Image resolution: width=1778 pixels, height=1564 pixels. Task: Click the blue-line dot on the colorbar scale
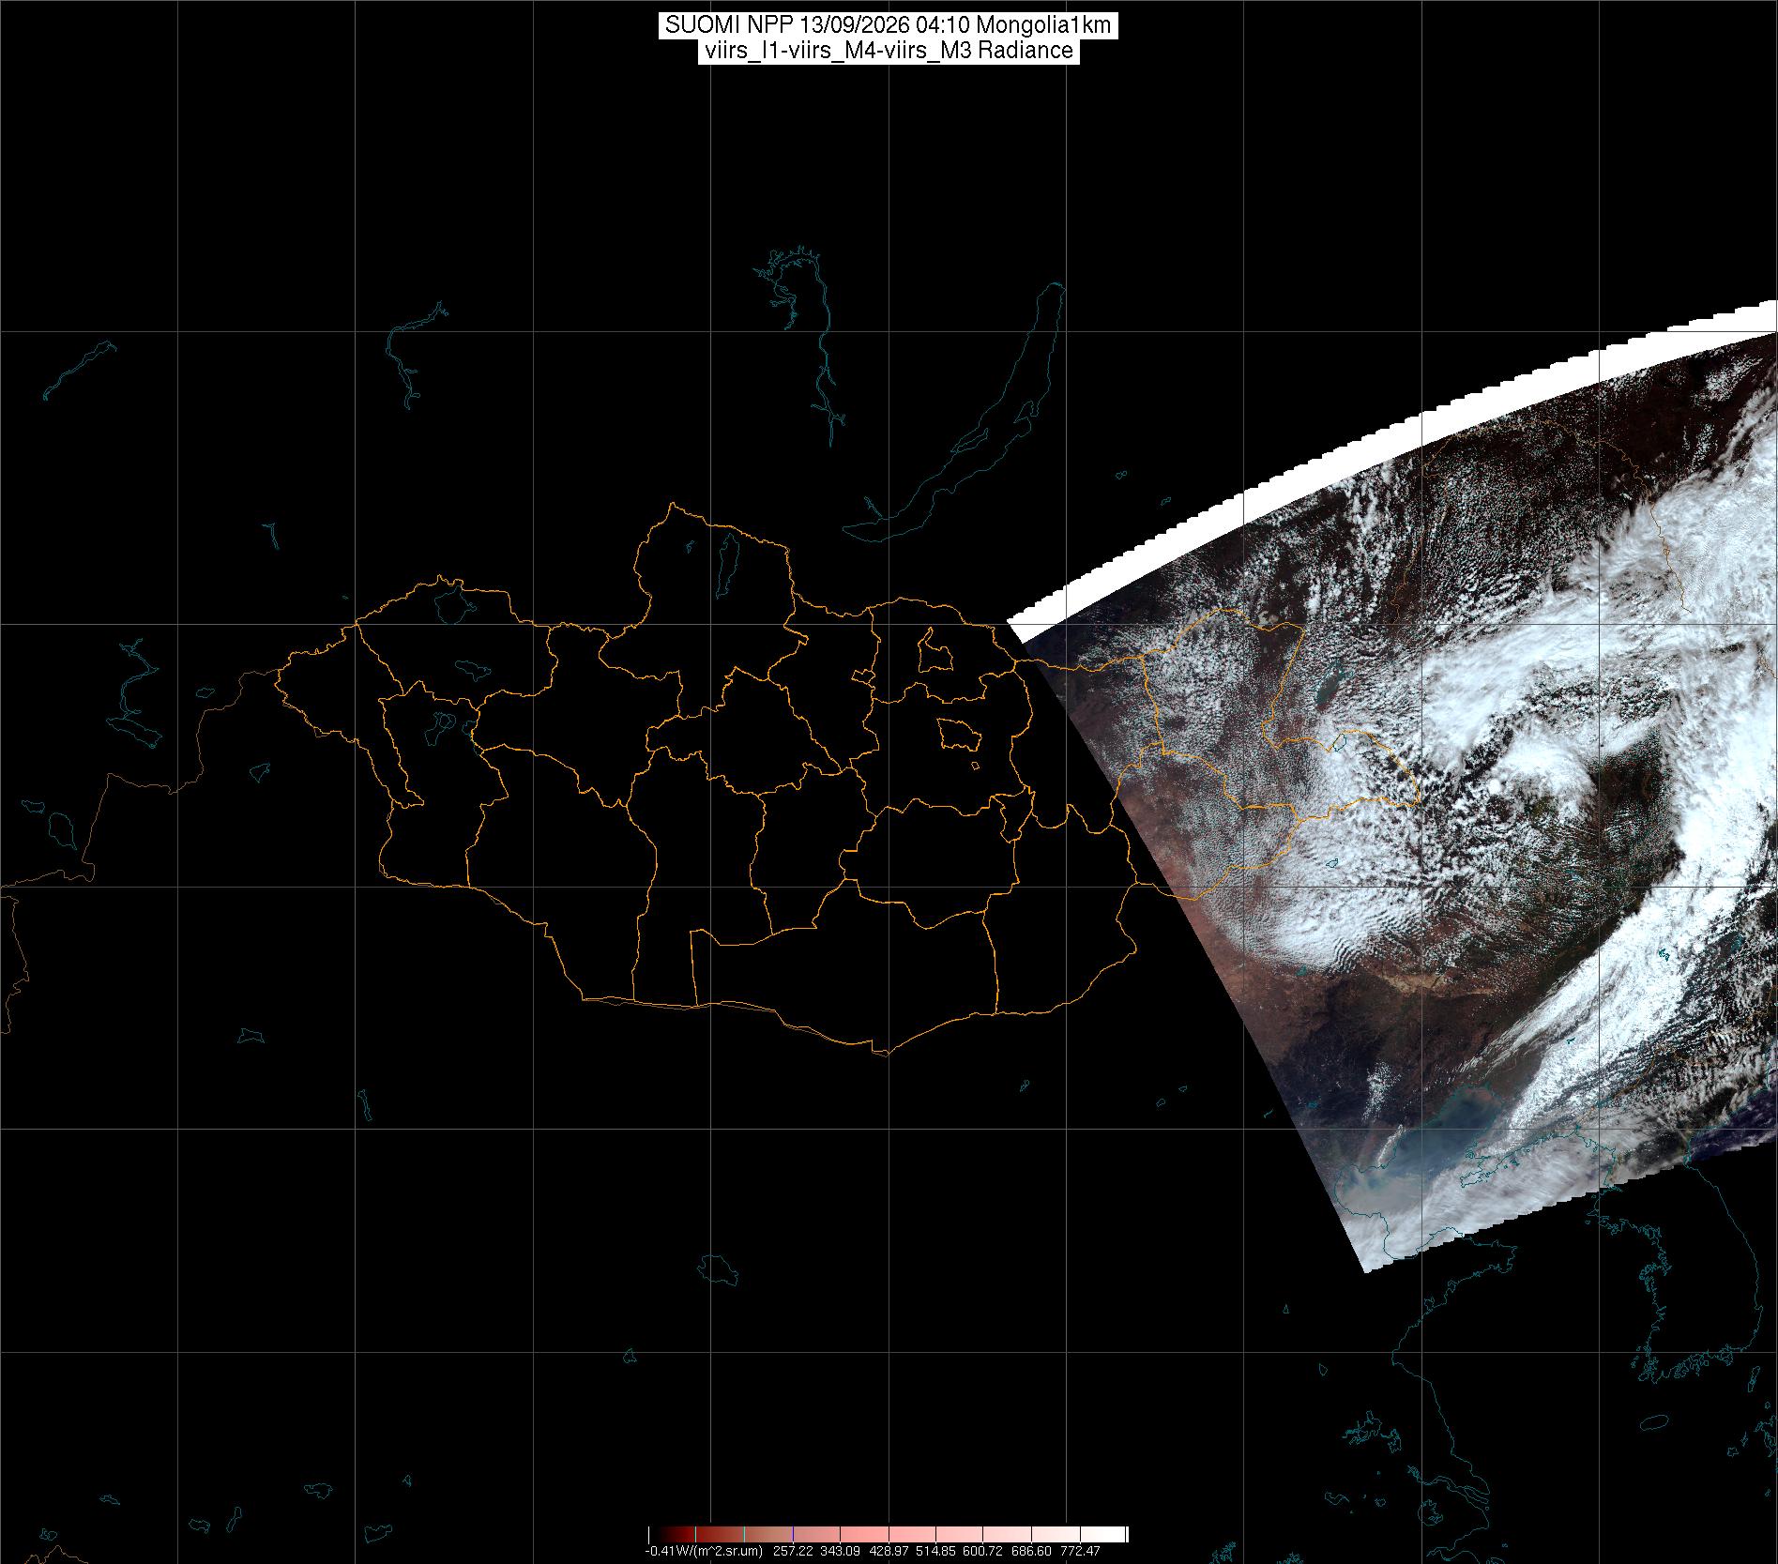(793, 1535)
